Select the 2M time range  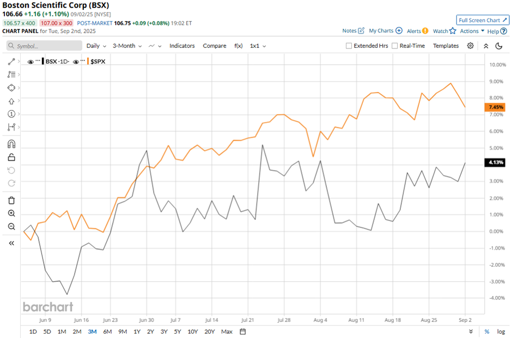(x=77, y=331)
